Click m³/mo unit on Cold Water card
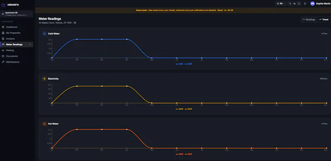331x161 pixels. [324, 33]
